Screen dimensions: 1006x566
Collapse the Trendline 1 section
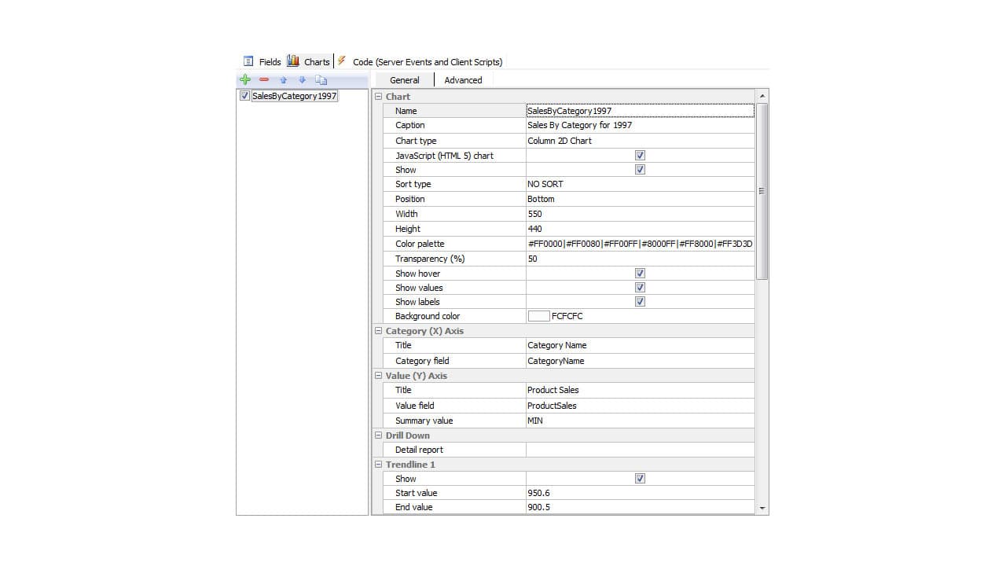coord(378,465)
